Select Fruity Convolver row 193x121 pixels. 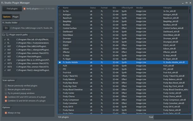click(x=123, y=103)
